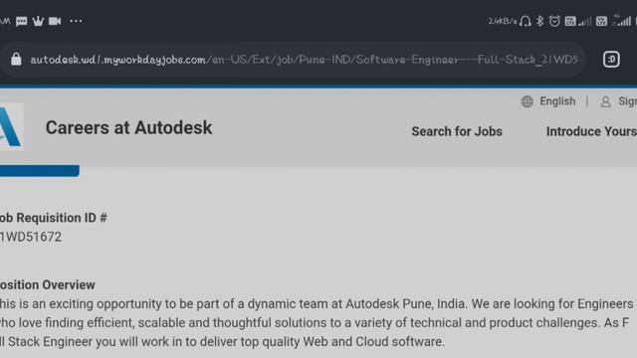637x358 pixels.
Task: Open Introduce Yourself menu item
Action: [x=591, y=131]
